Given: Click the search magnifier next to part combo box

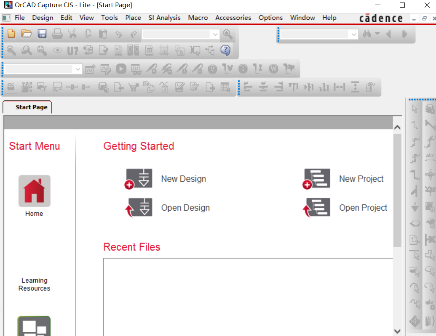Looking at the screenshot, I should [228, 34].
